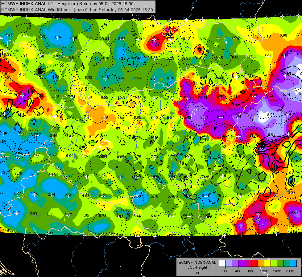Screen dimensions: 302x277
Task: Click the wind shear value 8.38
Action: pos(292,192)
